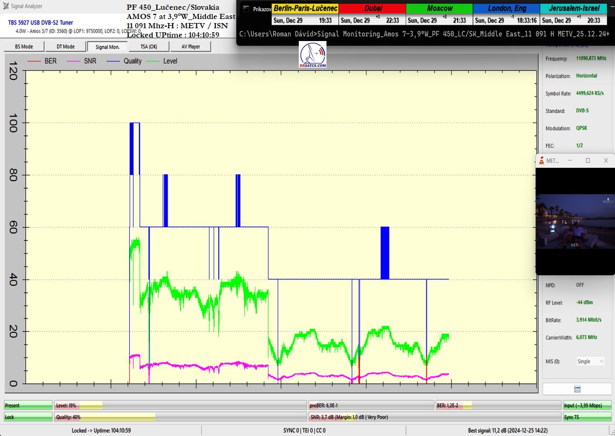Toggle the magenta SNR legend entry
Screen dimensions: 615x436
[x=83, y=61]
